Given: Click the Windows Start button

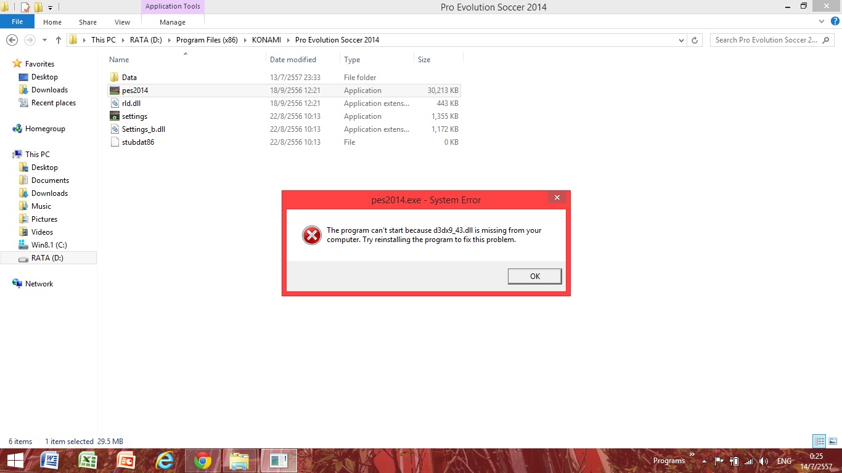Looking at the screenshot, I should (x=15, y=461).
